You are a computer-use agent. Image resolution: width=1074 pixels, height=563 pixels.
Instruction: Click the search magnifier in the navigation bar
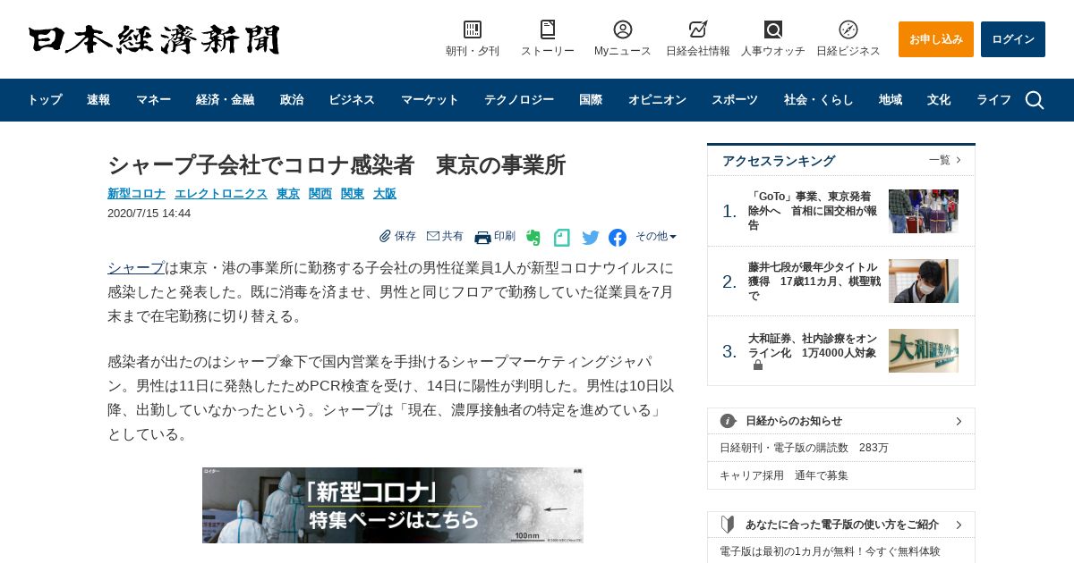point(1035,100)
